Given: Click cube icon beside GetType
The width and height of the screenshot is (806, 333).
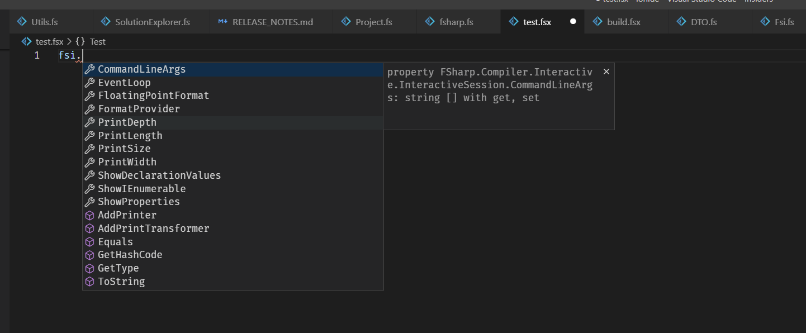Looking at the screenshot, I should pos(89,268).
